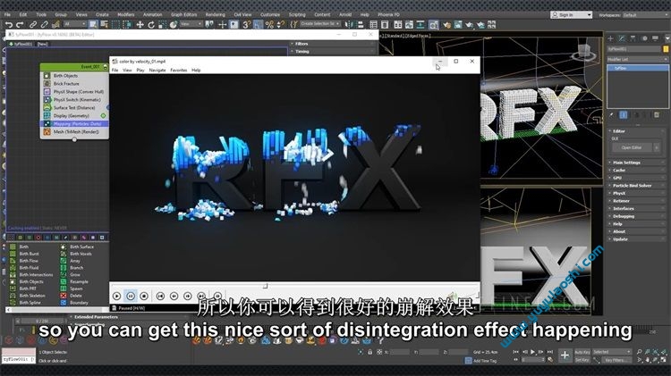Click the Display (Geometry) operator icon
The height and width of the screenshot is (376, 671).
pos(47,116)
